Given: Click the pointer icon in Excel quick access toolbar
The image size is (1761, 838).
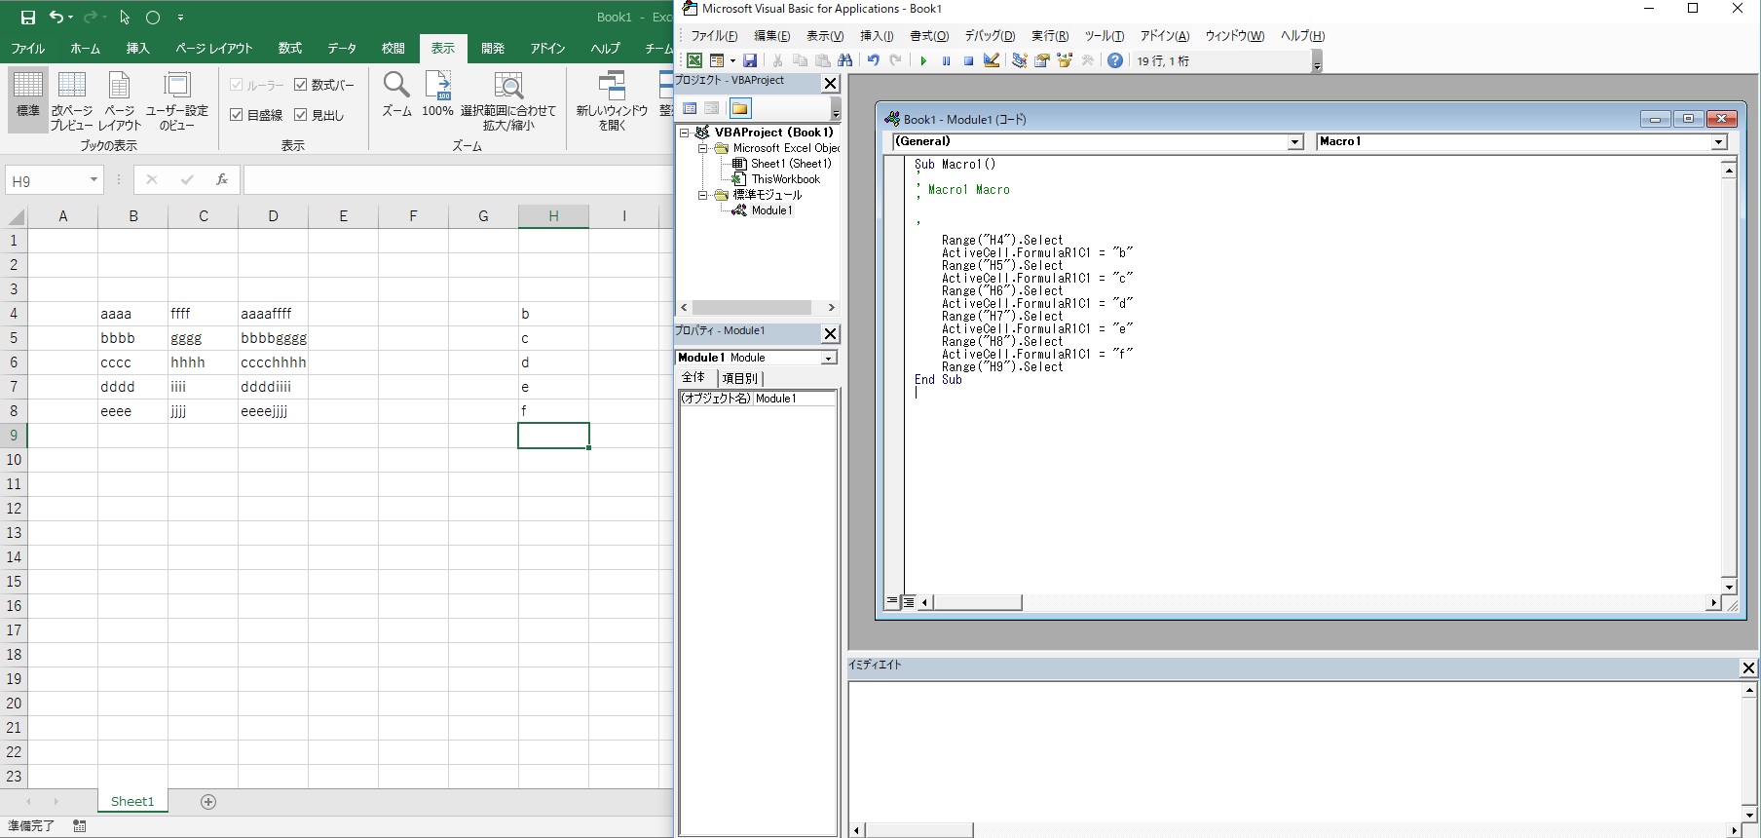Looking at the screenshot, I should pyautogui.click(x=125, y=18).
